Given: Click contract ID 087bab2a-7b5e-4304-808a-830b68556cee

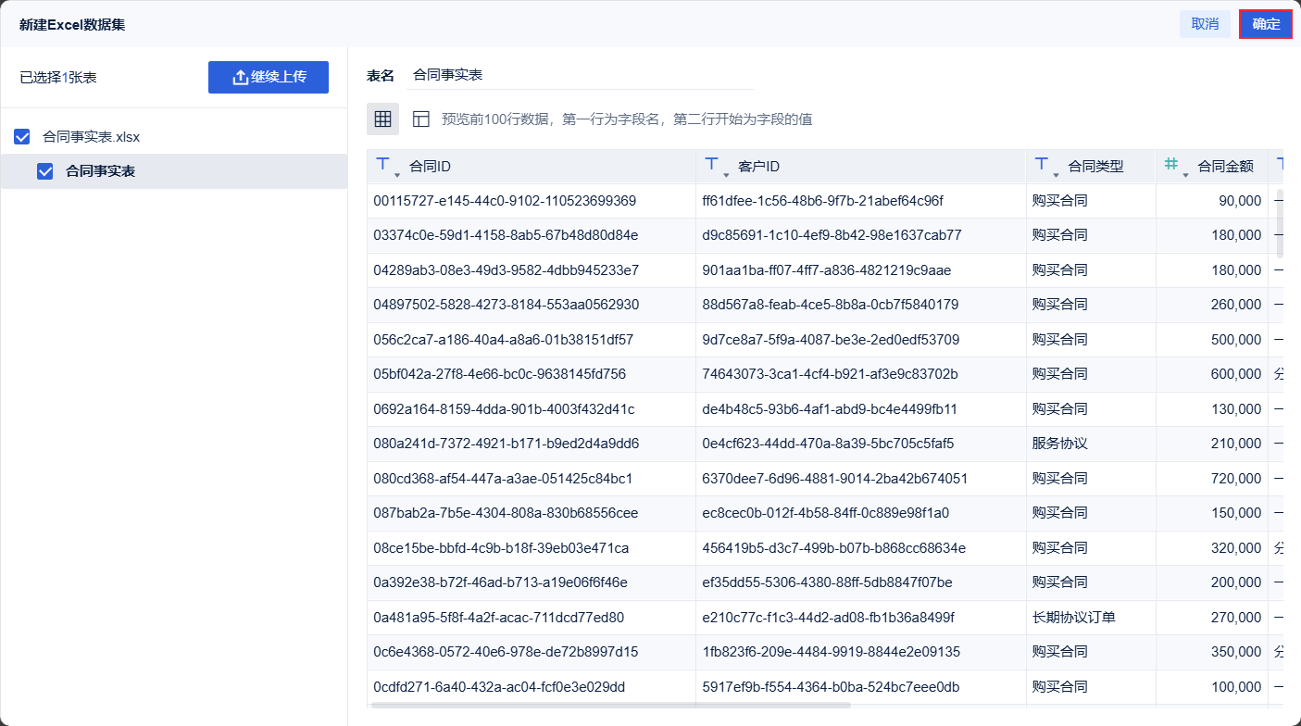Looking at the screenshot, I should point(506,513).
